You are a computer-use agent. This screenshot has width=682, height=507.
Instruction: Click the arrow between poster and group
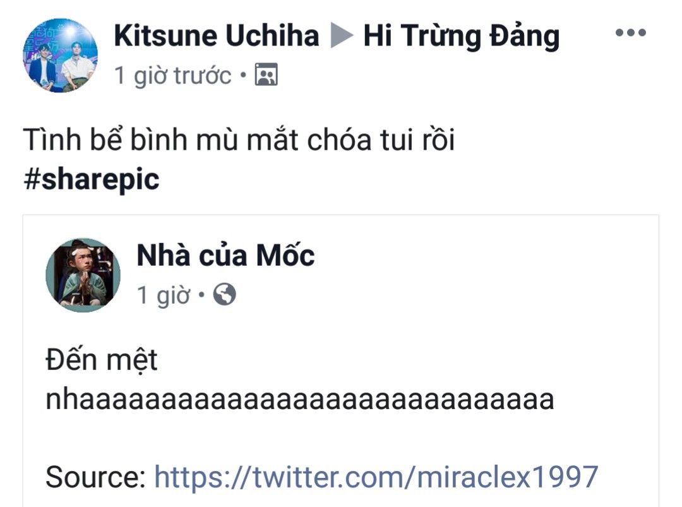click(x=341, y=37)
